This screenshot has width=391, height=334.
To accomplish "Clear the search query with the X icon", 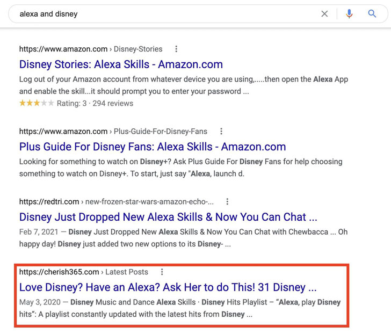I will click(x=324, y=14).
